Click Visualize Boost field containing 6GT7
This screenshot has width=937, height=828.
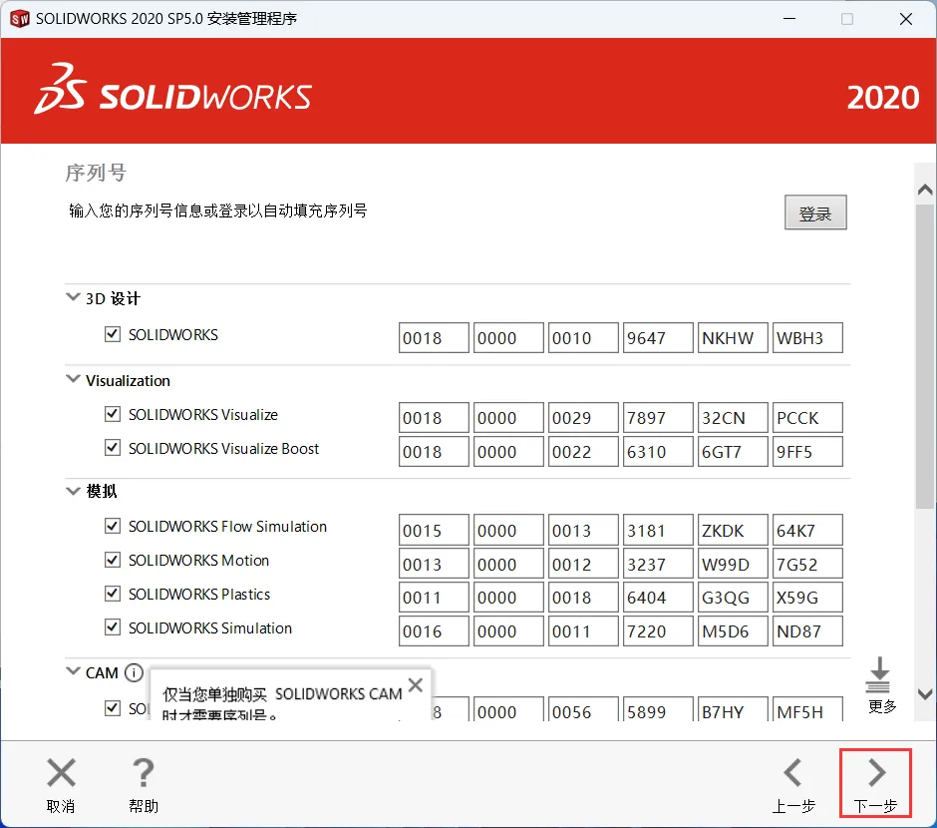733,451
